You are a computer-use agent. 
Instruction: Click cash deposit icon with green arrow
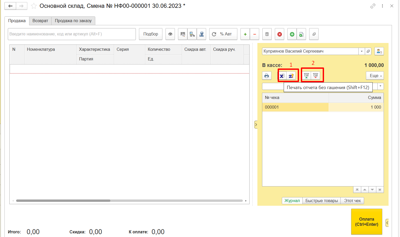[x=306, y=76]
